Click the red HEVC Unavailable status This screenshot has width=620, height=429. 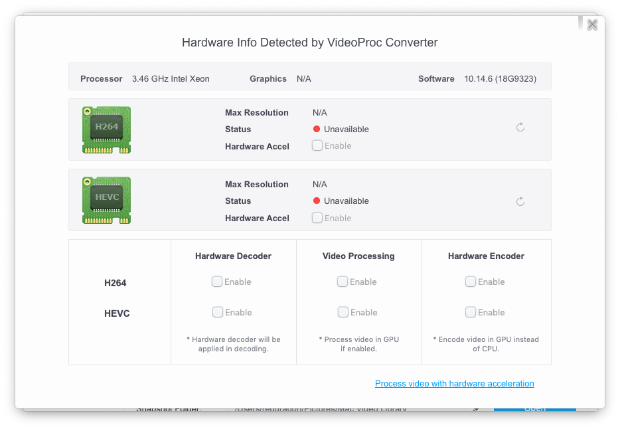coord(341,201)
